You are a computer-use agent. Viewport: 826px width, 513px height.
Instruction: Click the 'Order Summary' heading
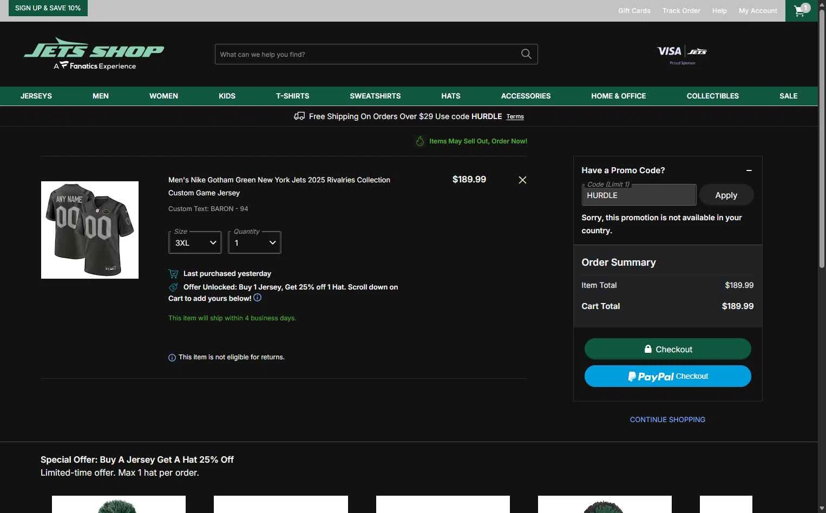click(619, 262)
